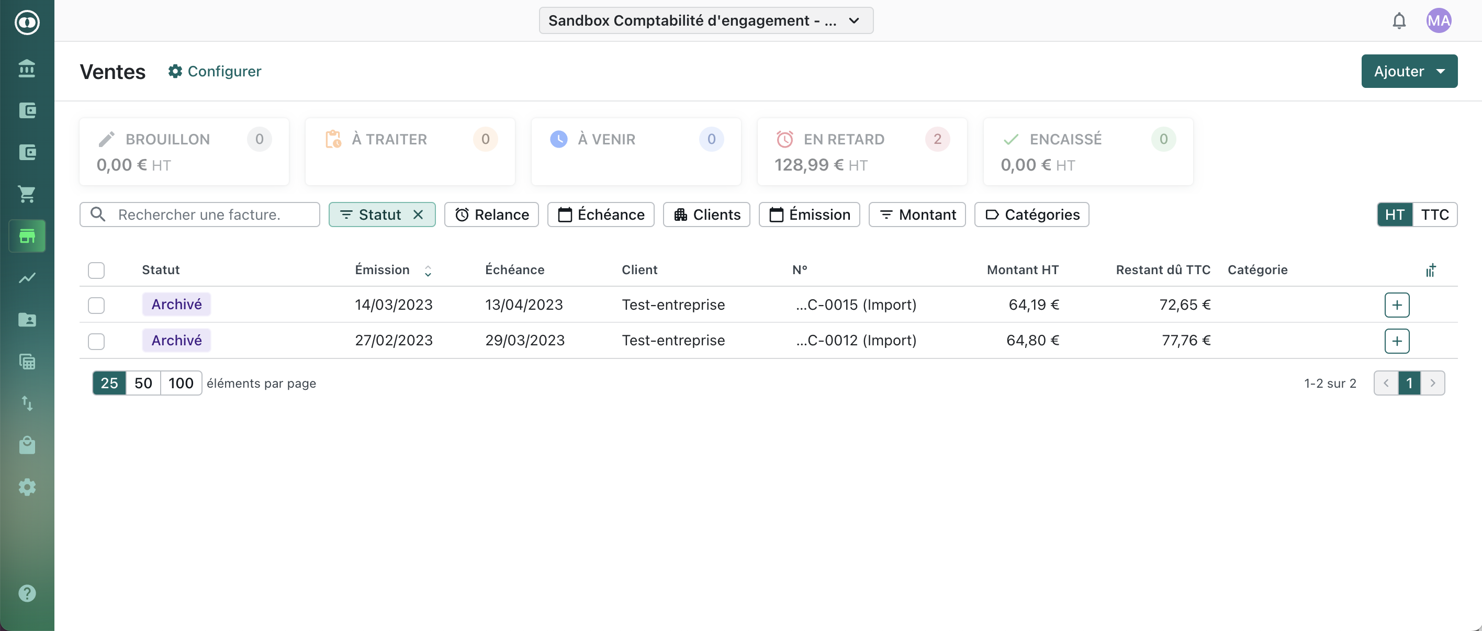The image size is (1482, 631).
Task: Open the Clients filter dropdown
Action: pos(706,215)
